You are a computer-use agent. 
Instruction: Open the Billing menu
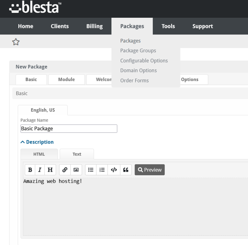click(95, 26)
